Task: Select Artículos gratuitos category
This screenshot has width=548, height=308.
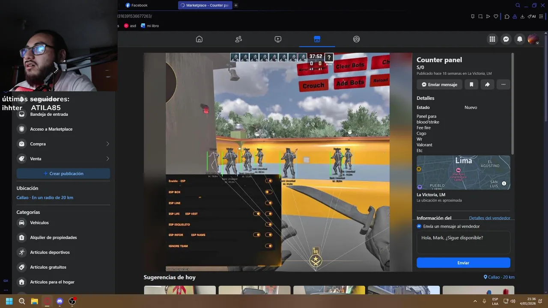Action: pyautogui.click(x=63, y=267)
